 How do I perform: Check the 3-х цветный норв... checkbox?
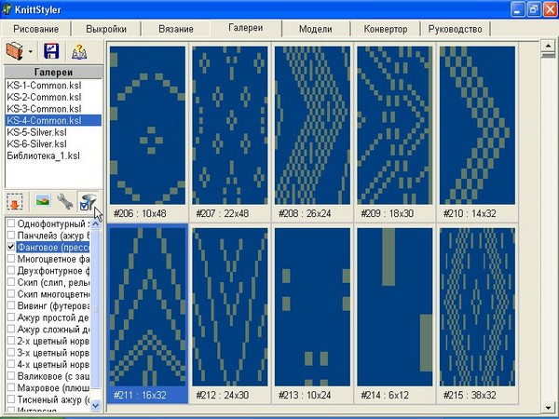click(11, 352)
